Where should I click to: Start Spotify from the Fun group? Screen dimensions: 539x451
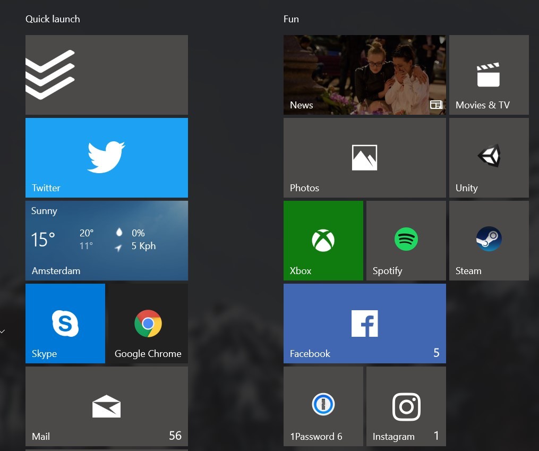point(406,241)
